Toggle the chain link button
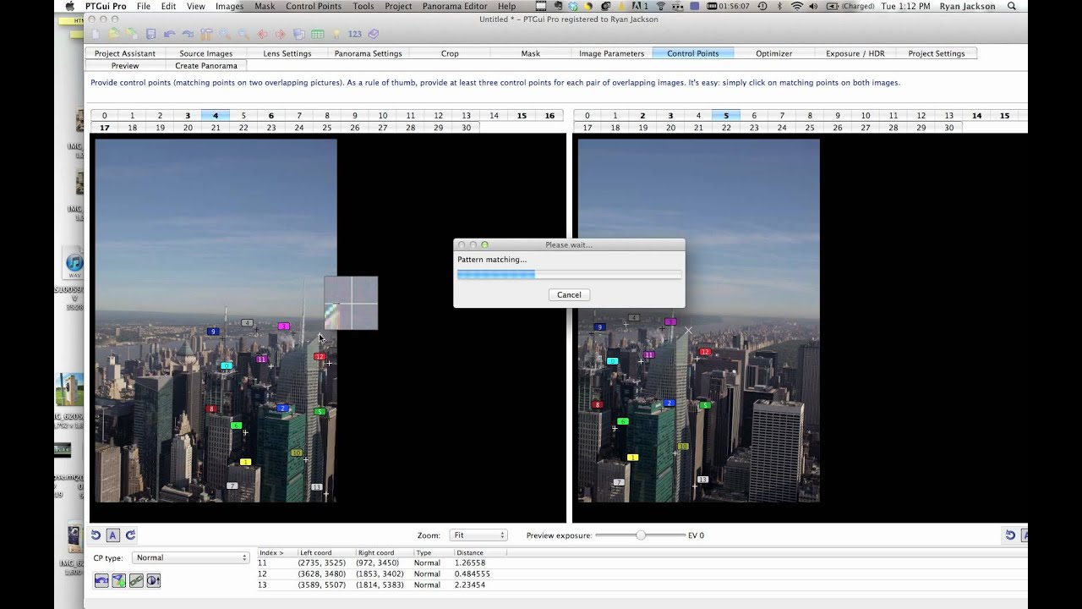 click(x=136, y=580)
